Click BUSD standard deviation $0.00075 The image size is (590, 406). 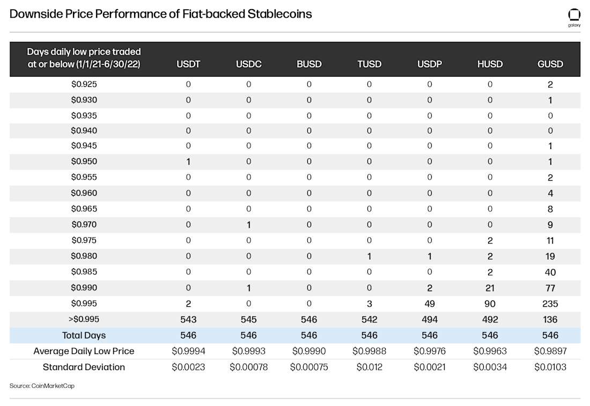pos(309,367)
